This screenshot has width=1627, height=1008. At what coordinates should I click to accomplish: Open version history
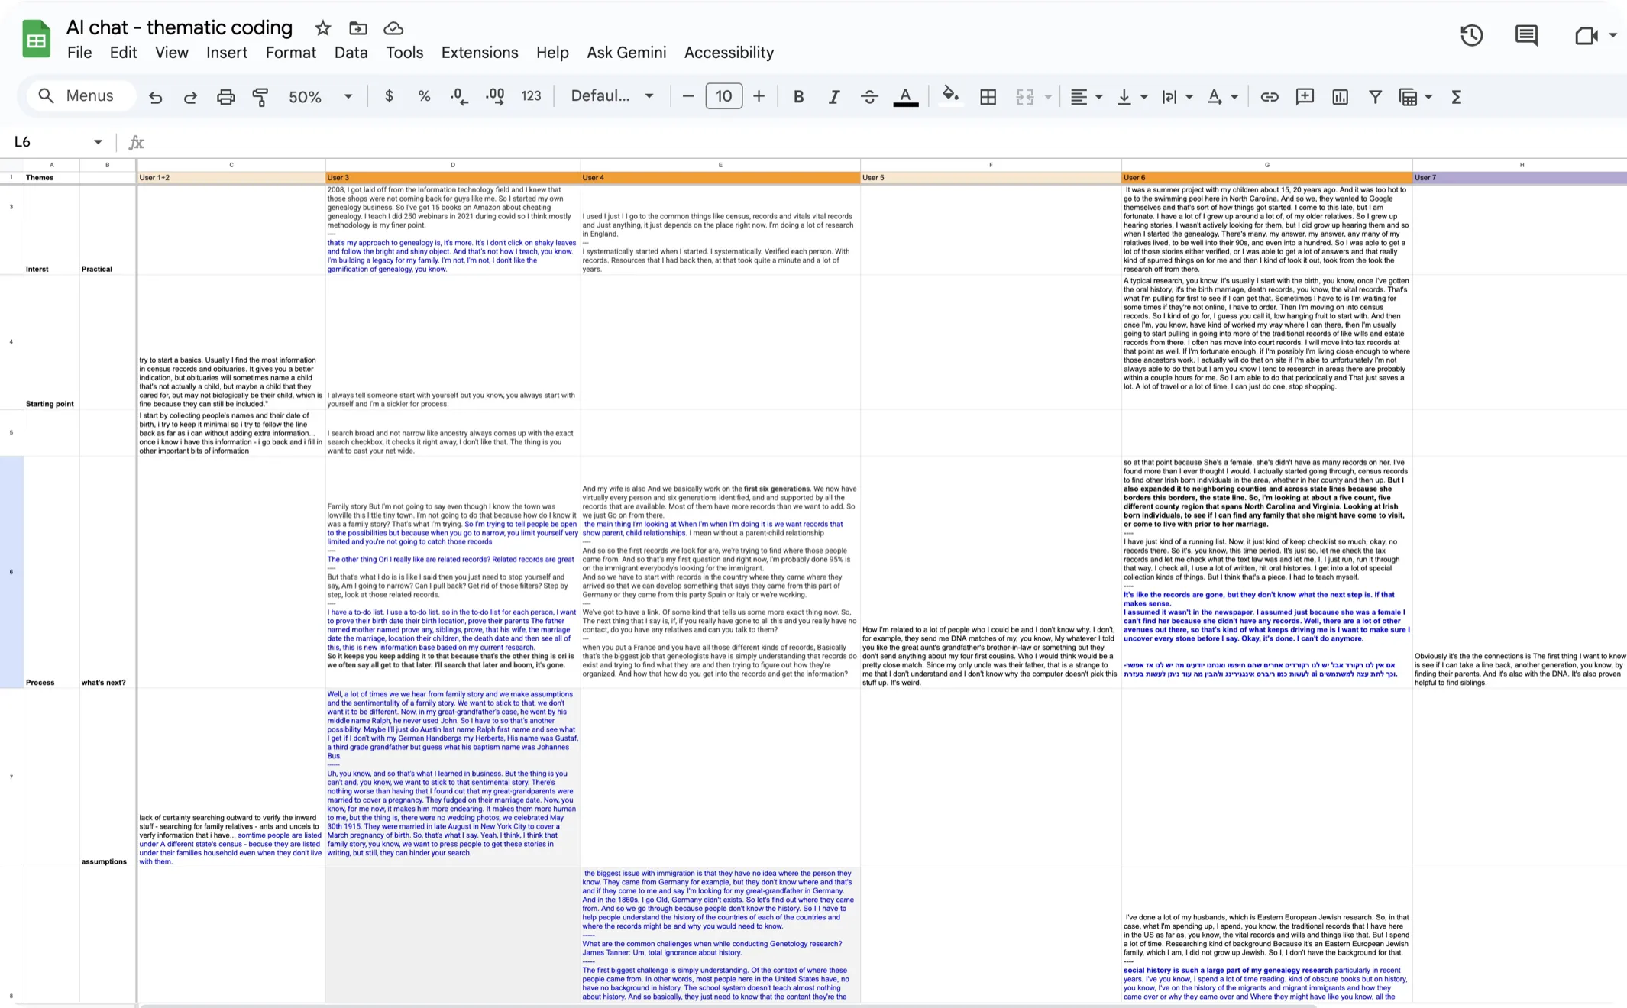pyautogui.click(x=1471, y=35)
